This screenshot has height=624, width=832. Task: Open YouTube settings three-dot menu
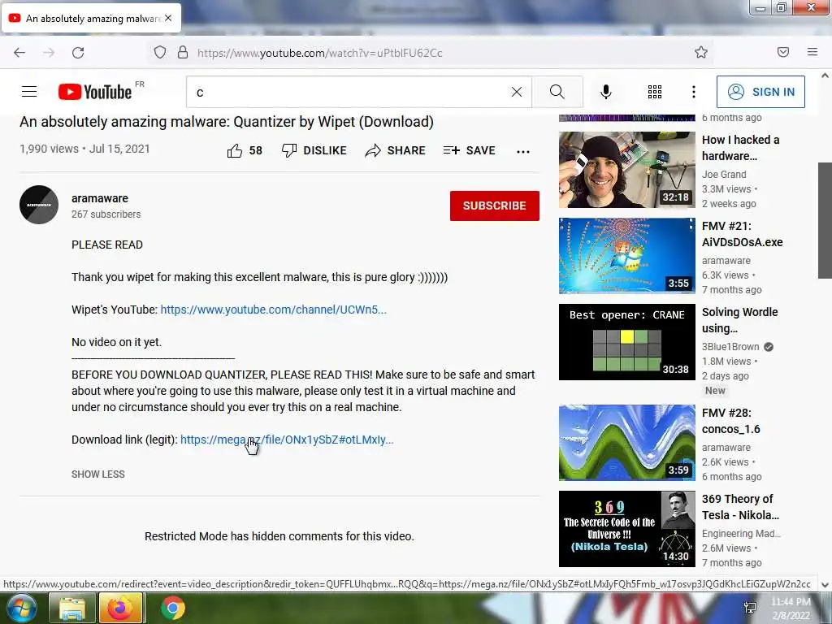click(x=694, y=92)
